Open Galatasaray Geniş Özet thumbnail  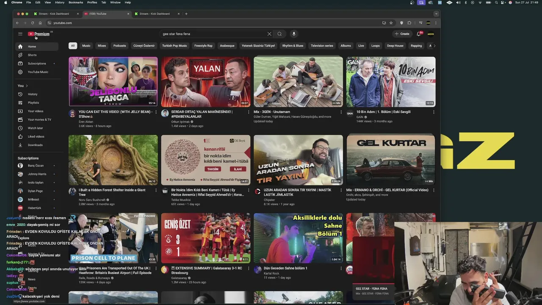(206, 238)
